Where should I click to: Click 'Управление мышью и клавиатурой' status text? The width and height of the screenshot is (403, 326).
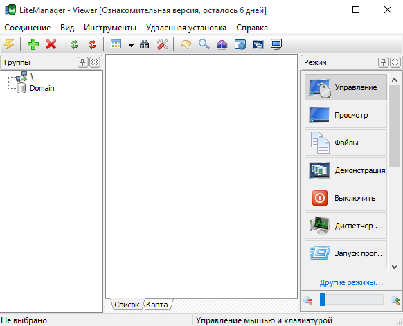point(264,320)
